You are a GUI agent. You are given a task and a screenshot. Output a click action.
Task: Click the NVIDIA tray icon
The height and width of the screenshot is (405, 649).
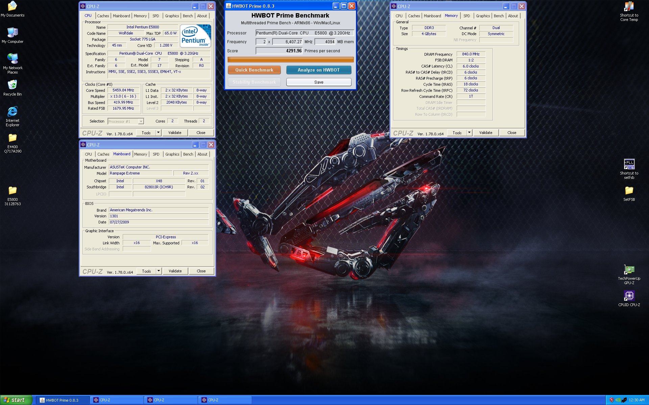click(x=618, y=400)
